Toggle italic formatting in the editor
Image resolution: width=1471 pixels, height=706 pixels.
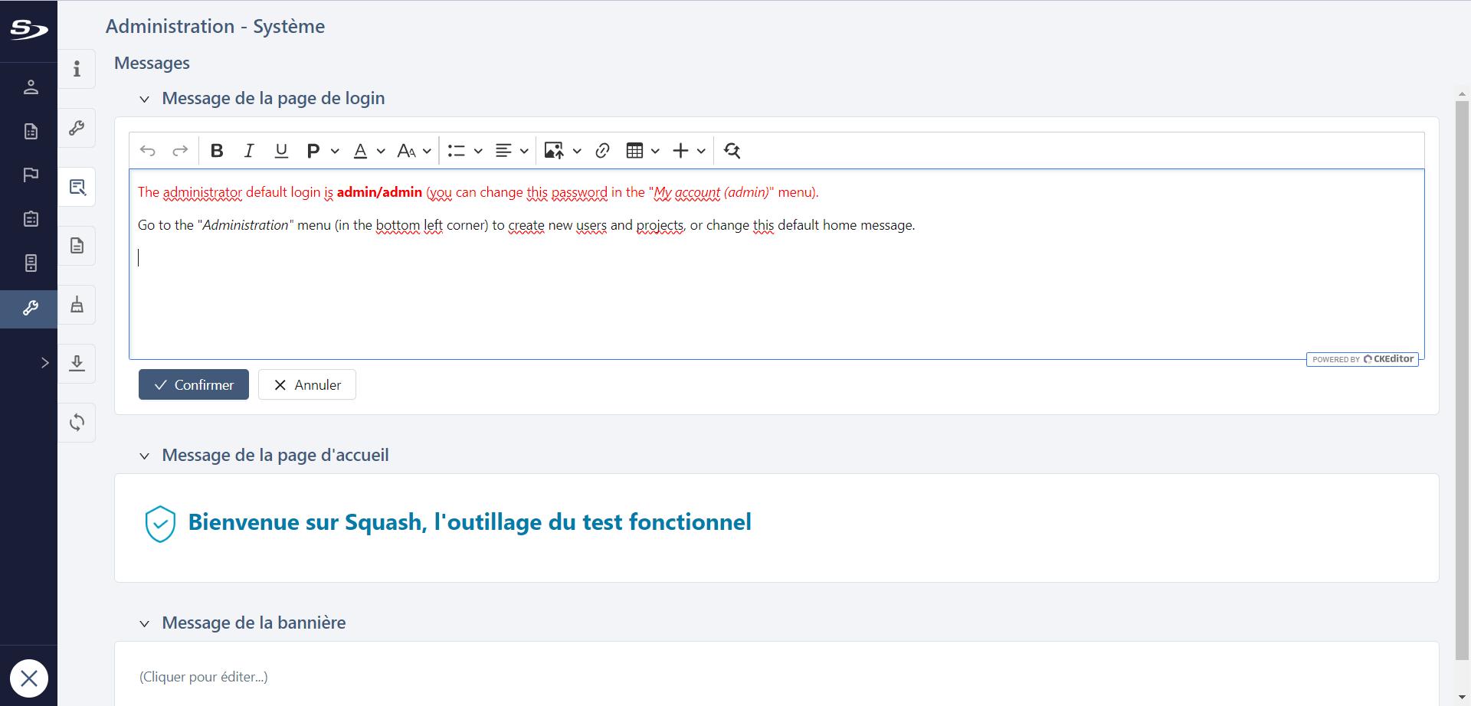pyautogui.click(x=249, y=150)
